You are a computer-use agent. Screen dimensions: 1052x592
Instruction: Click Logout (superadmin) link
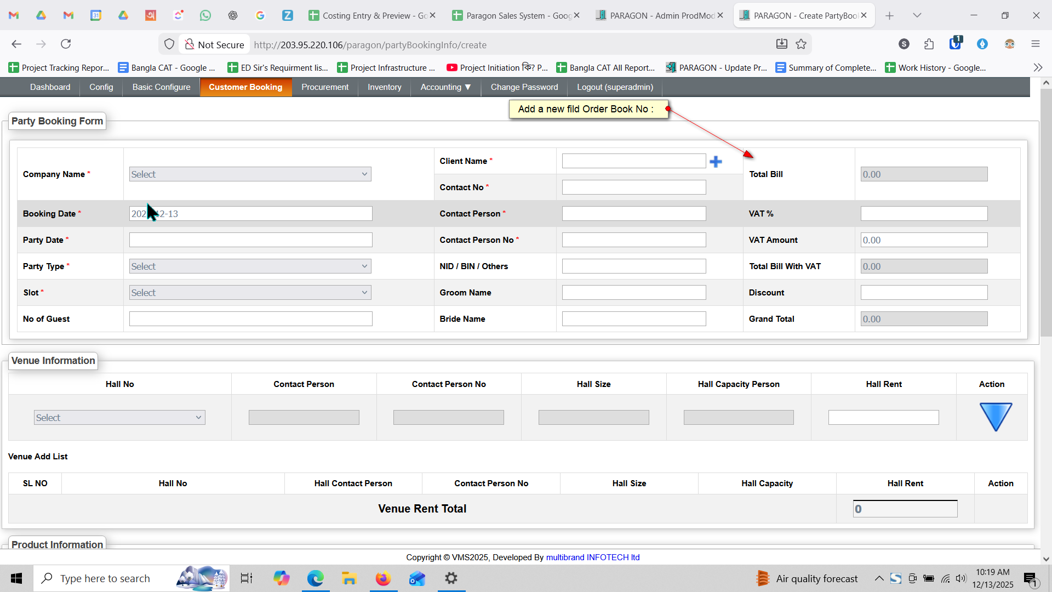coord(615,87)
